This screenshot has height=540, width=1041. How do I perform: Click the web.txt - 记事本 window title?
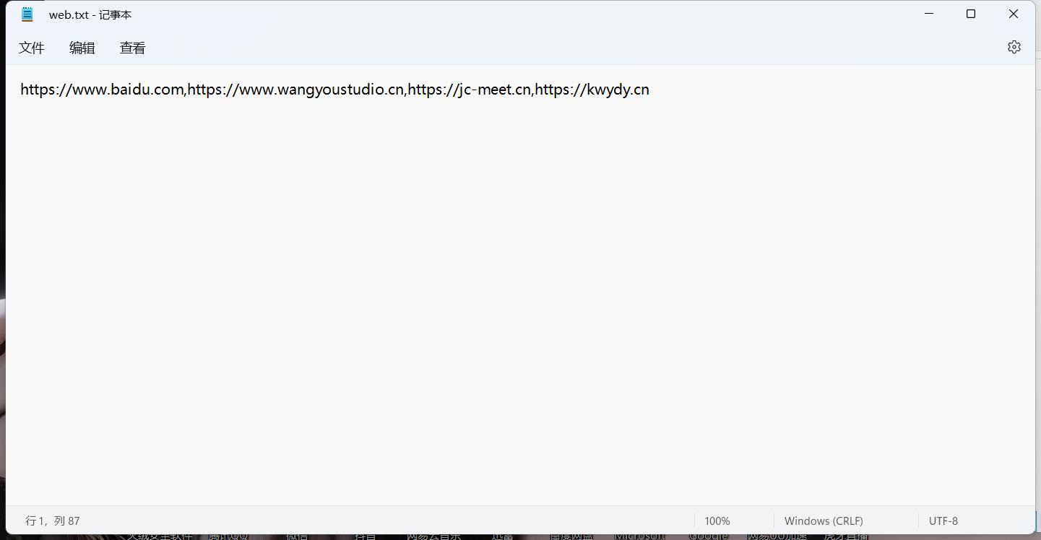point(90,14)
